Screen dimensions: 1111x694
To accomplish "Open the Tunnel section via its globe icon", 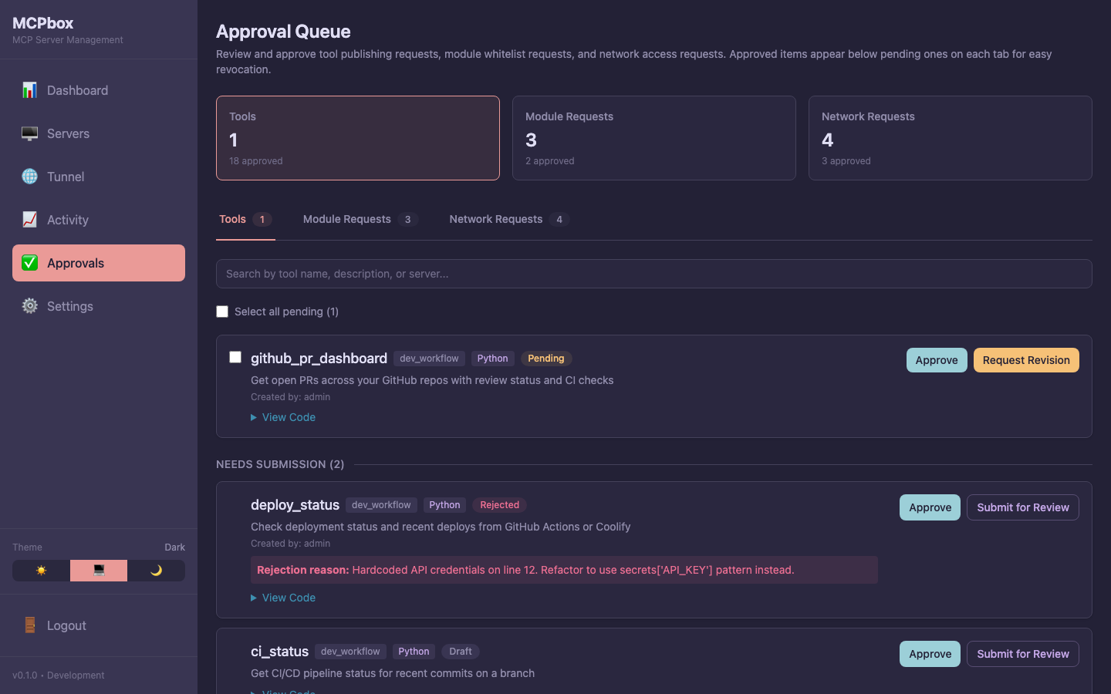I will 29,177.
